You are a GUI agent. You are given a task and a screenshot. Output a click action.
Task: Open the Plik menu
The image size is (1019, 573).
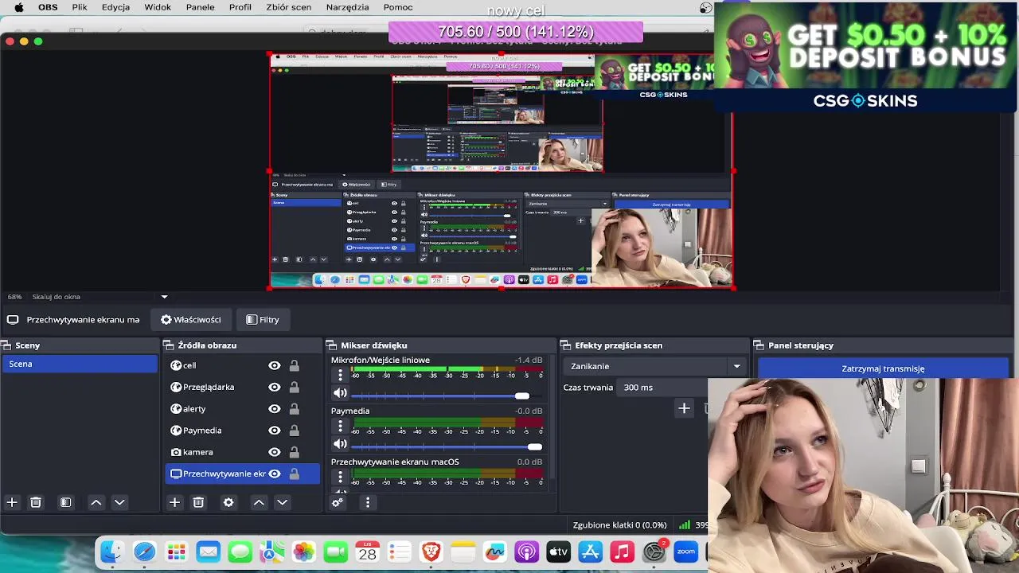tap(80, 7)
